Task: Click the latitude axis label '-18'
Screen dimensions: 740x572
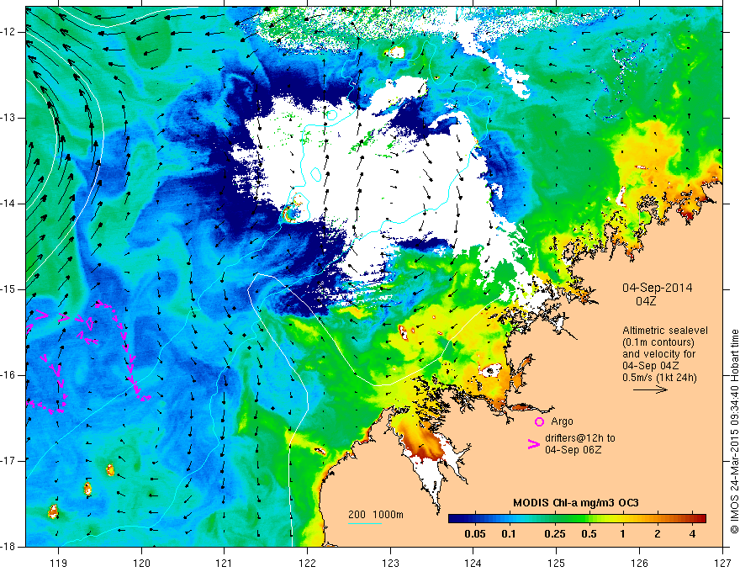Action: coord(9,546)
